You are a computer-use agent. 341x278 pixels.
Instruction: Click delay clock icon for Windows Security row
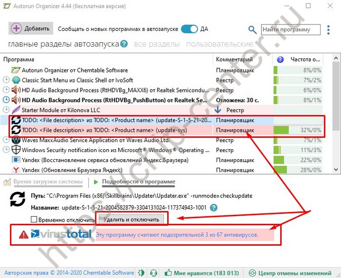(x=6, y=150)
